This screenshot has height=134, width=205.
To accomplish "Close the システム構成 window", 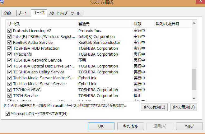I will [200, 2].
